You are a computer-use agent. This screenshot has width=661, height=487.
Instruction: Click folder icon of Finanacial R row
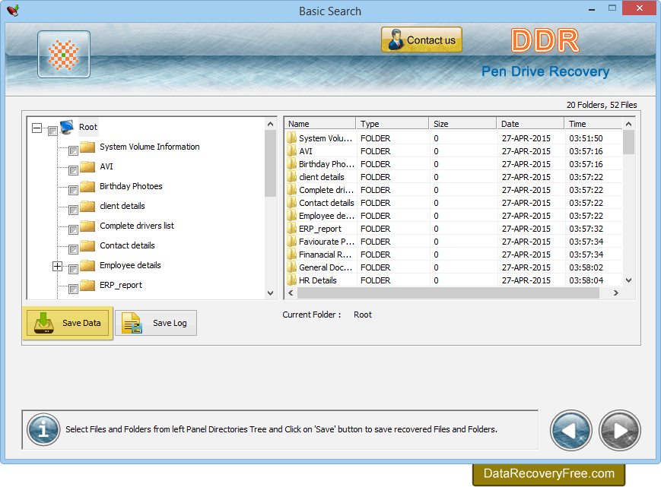292,255
